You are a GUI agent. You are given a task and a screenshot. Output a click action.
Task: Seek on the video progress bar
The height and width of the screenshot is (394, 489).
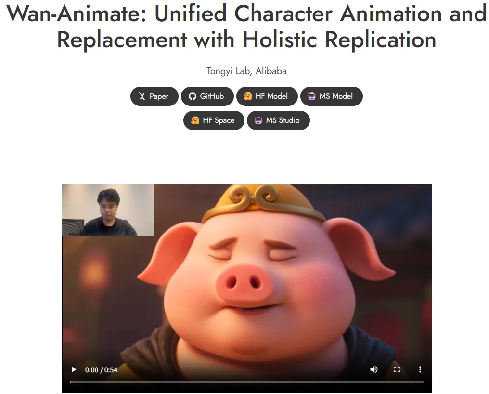tap(247, 382)
